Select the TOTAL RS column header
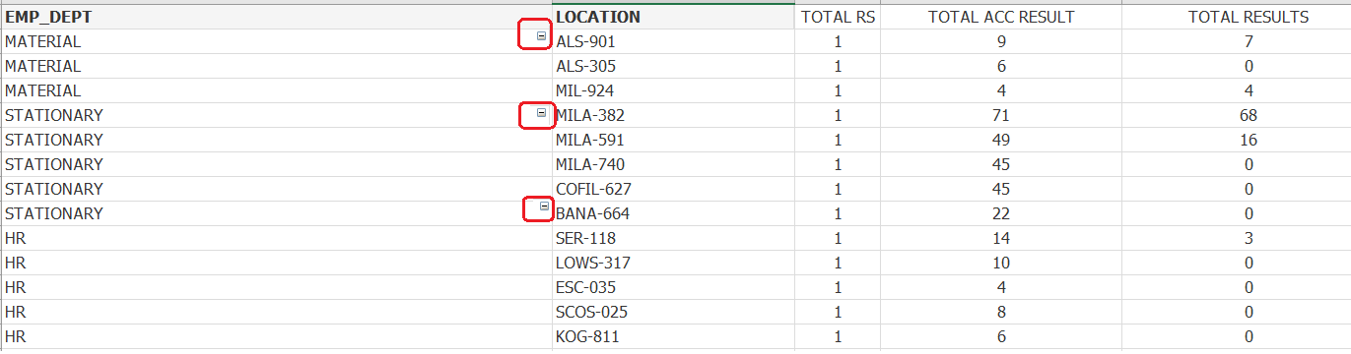 pyautogui.click(x=838, y=17)
